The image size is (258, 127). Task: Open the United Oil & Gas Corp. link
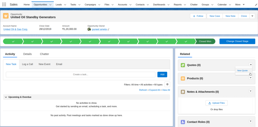15,29
